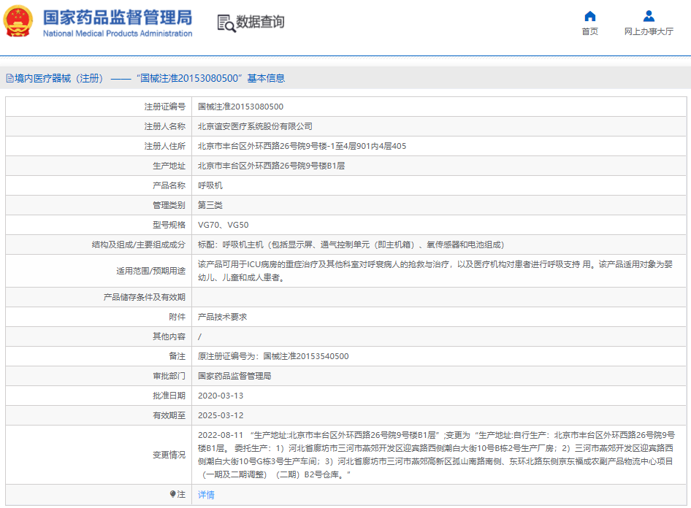This screenshot has width=691, height=508.
Task: Click National Medical Products Administration subtitle
Action: pyautogui.click(x=118, y=34)
